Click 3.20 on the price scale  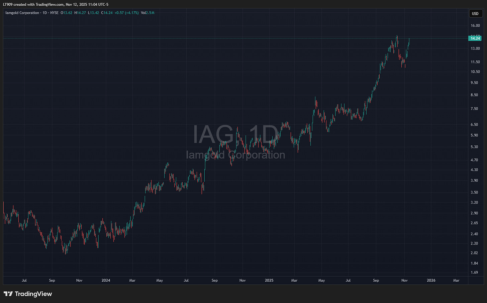[x=475, y=202]
